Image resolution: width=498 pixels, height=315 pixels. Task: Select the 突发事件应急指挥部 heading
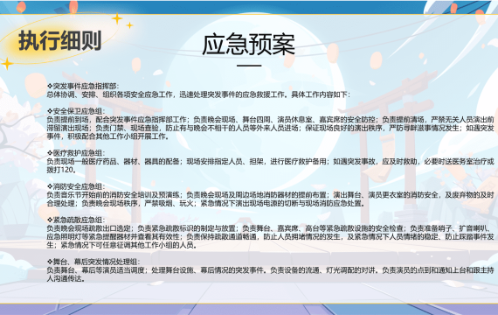pyautogui.click(x=83, y=87)
